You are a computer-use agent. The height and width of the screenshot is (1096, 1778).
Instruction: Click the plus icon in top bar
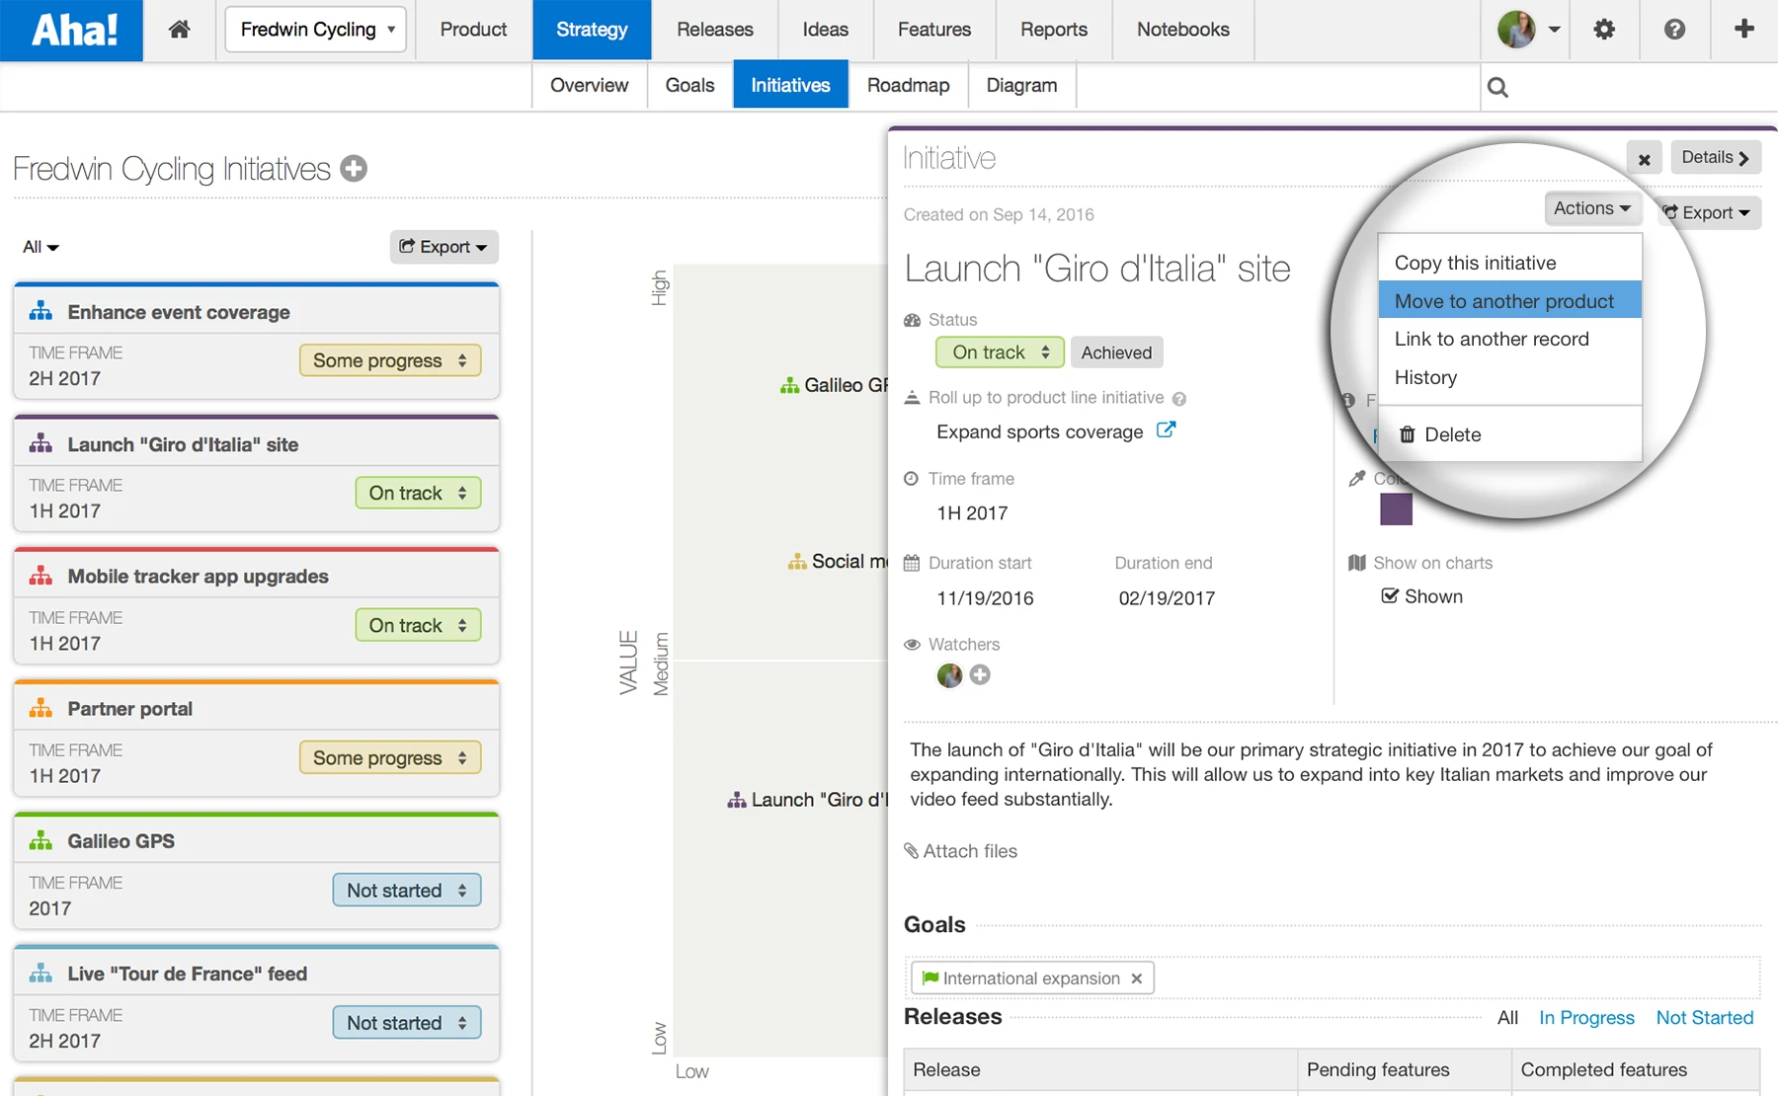click(1744, 30)
